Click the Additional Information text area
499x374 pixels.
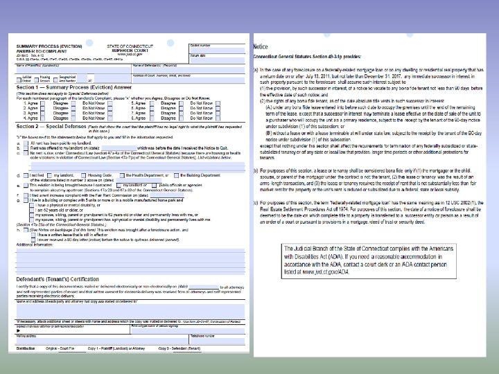coord(130,261)
